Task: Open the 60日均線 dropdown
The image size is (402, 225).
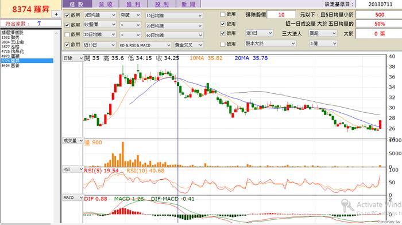Action: coord(174,35)
